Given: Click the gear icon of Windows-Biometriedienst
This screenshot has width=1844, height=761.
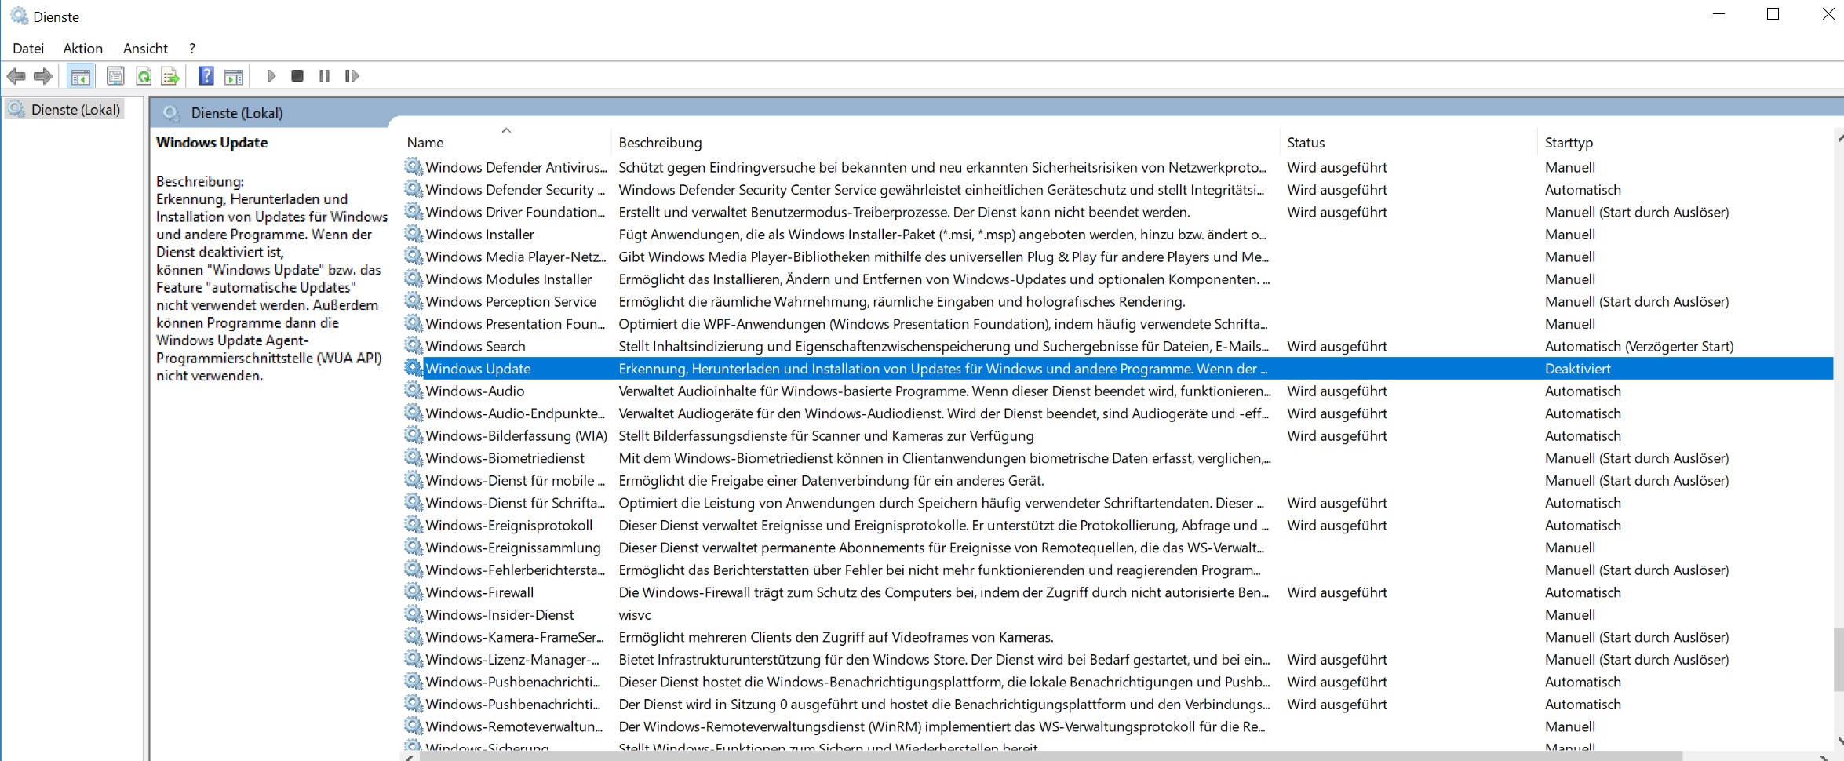Looking at the screenshot, I should pos(414,458).
